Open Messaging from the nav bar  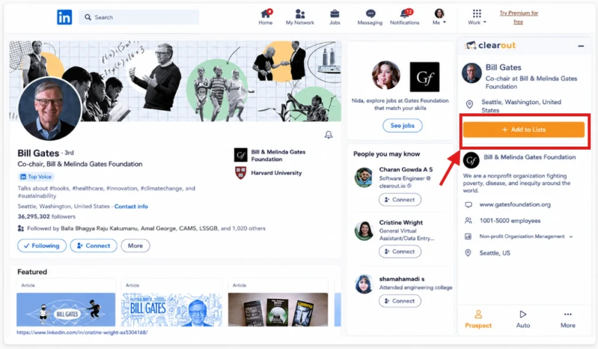pyautogui.click(x=370, y=17)
